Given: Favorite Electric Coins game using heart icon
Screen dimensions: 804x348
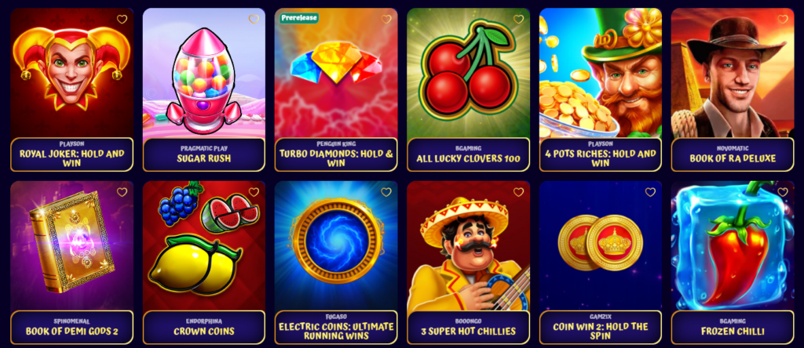Looking at the screenshot, I should pos(386,192).
